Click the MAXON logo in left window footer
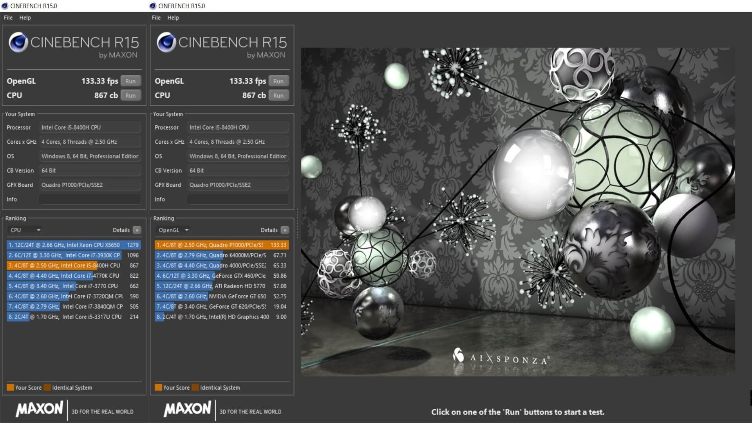The width and height of the screenshot is (752, 423). click(x=39, y=409)
